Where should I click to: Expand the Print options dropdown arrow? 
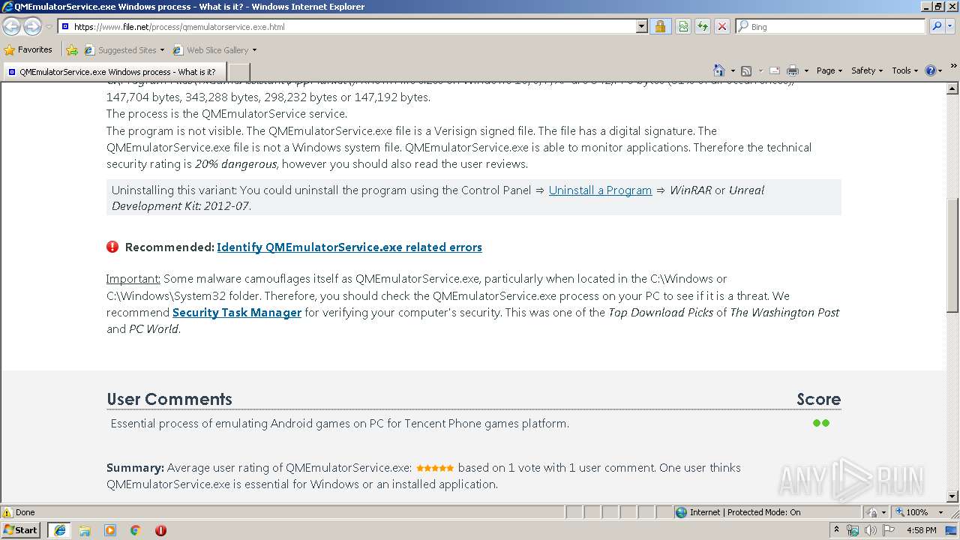pos(806,70)
